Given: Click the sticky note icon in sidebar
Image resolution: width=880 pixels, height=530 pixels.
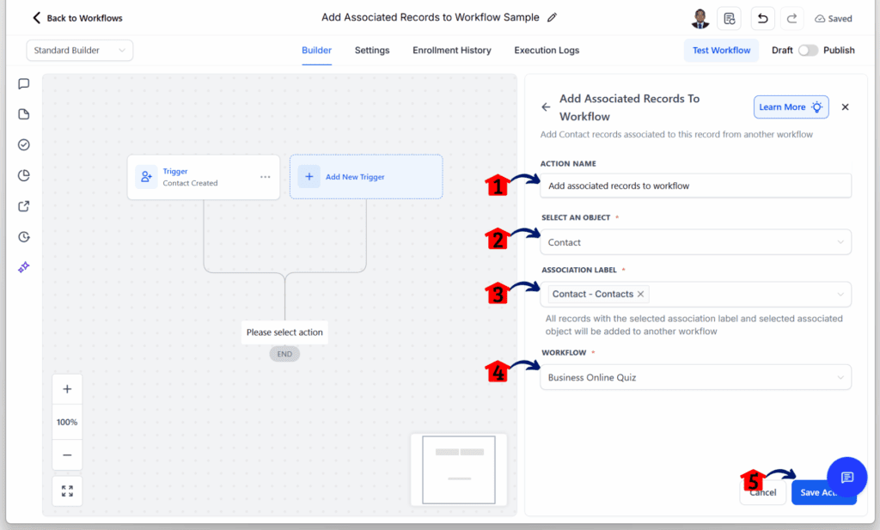Looking at the screenshot, I should (x=24, y=114).
